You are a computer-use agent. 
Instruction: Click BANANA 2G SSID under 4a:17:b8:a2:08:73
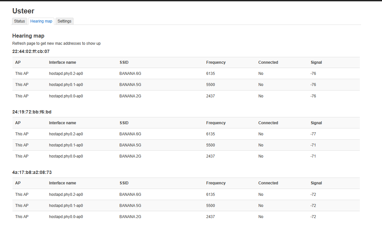(130, 217)
